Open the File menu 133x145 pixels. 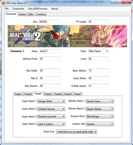7,9
